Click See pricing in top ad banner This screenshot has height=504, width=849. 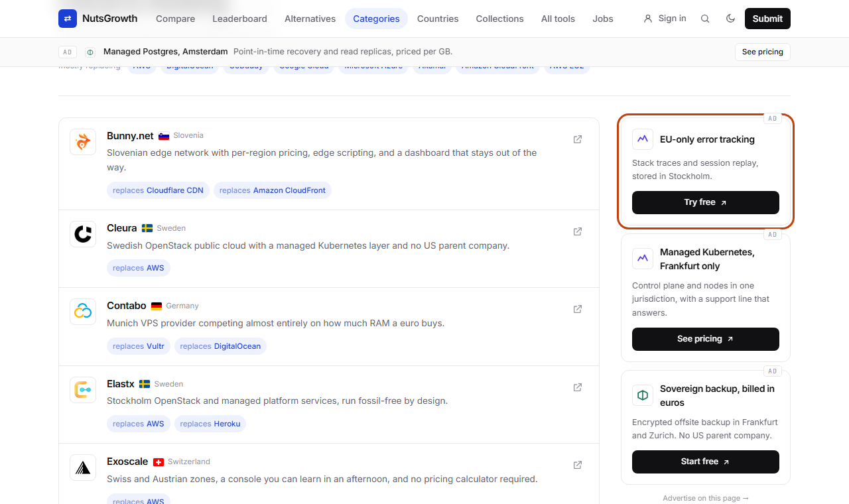point(762,52)
